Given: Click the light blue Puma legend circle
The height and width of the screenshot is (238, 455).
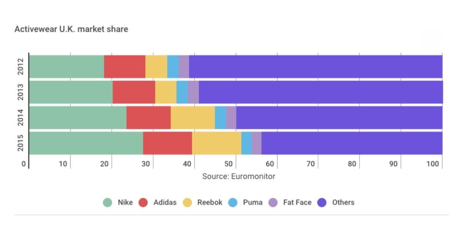Looking at the screenshot, I should click(233, 202).
